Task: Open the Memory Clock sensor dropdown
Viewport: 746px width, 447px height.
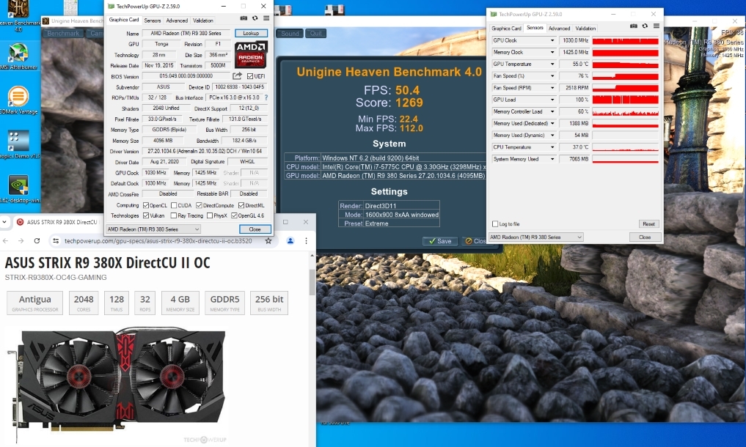Action: 552,52
